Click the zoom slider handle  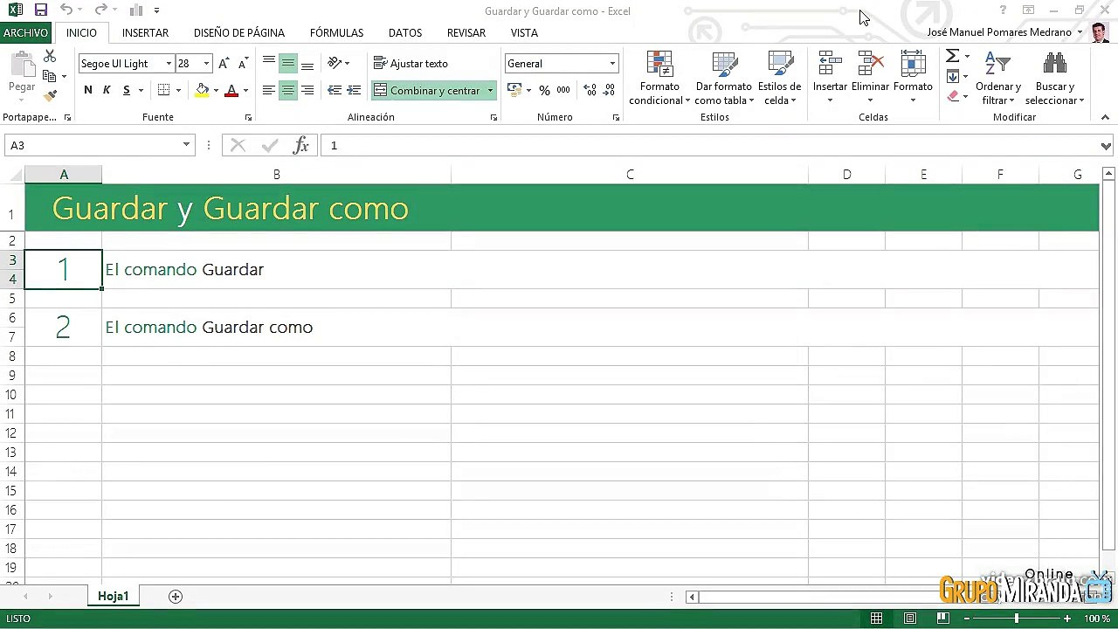pos(1016,619)
